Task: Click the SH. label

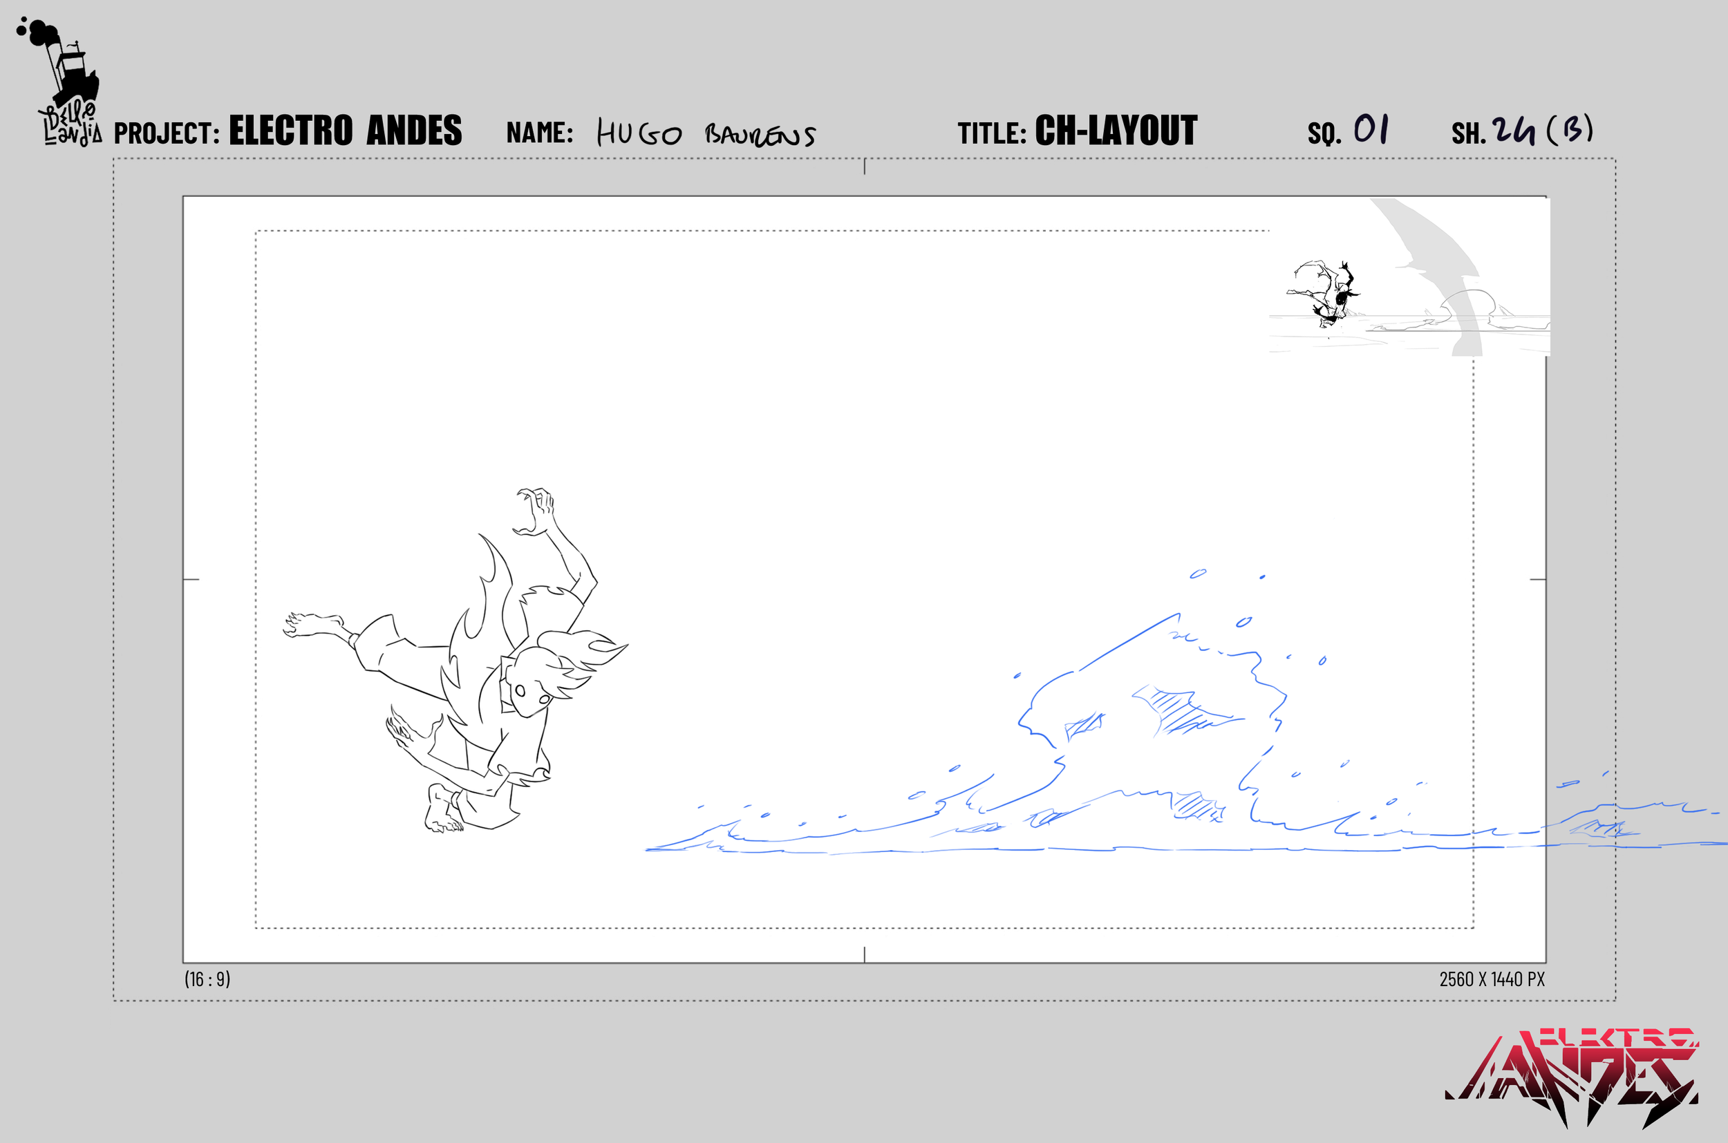Action: [x=1468, y=134]
